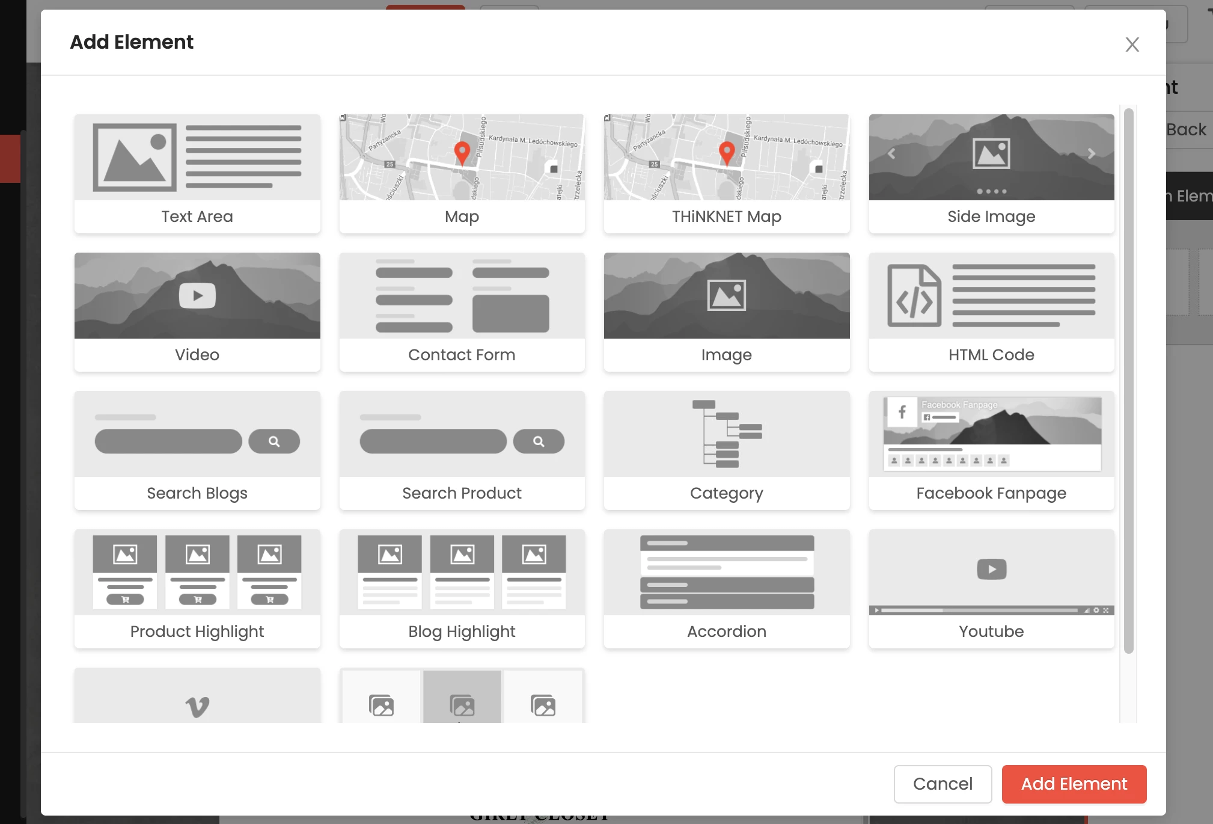The width and height of the screenshot is (1213, 824).
Task: Select the Blog Highlight element
Action: pyautogui.click(x=462, y=588)
